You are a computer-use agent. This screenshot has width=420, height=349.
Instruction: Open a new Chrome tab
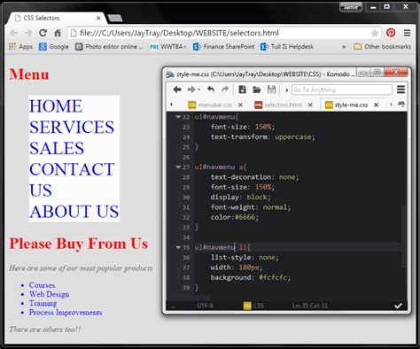click(115, 19)
